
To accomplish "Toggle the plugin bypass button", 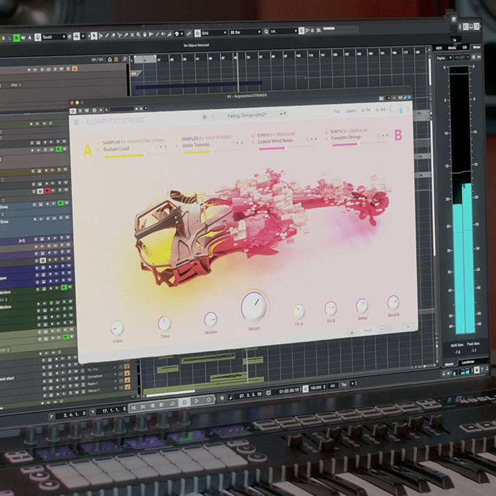I will [x=73, y=111].
